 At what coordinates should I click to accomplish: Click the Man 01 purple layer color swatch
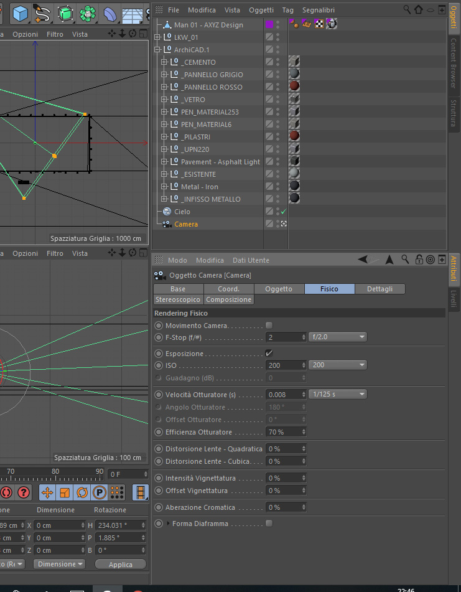[269, 24]
